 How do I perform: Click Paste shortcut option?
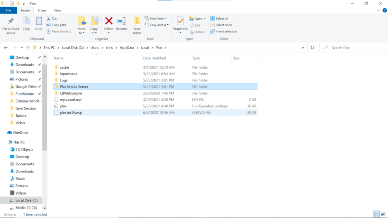(x=59, y=31)
